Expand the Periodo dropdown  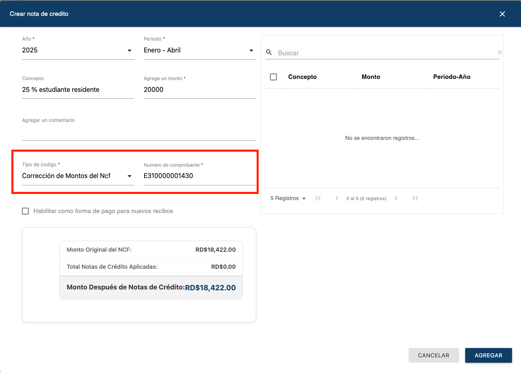pos(199,50)
